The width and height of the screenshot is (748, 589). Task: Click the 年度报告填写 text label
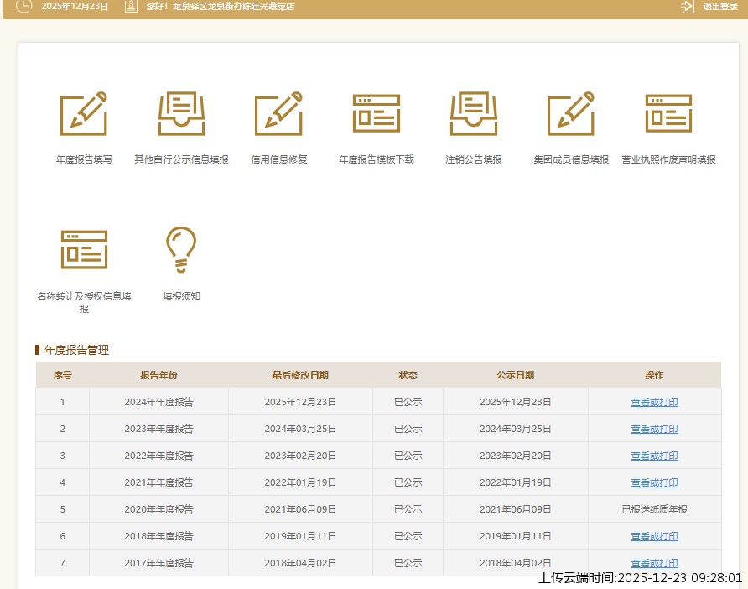point(84,159)
